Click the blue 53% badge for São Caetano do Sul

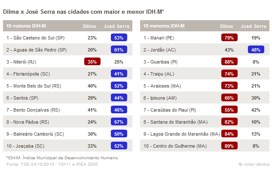click(119, 38)
